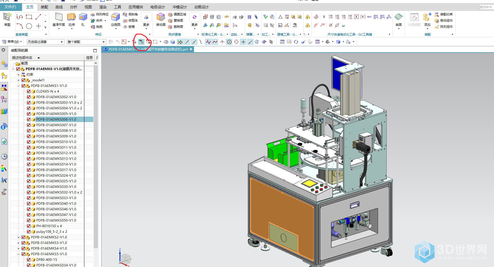Image resolution: width=494 pixels, height=267 pixels.
Task: Toggle the CLDK65-N x 4 checkbox
Action: tap(29, 91)
